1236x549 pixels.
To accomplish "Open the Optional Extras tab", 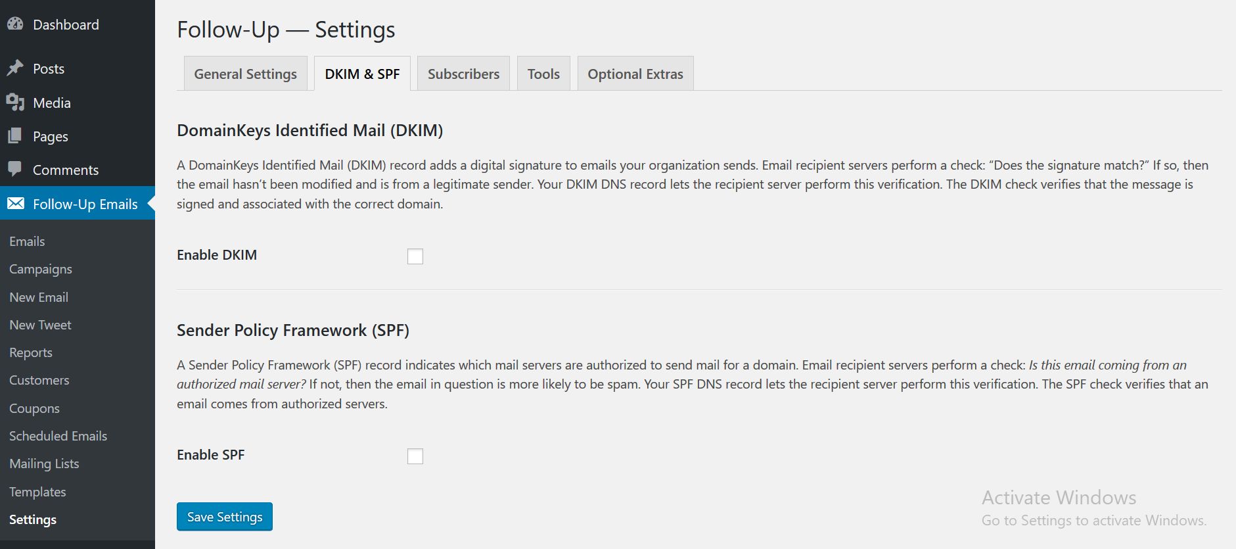I will coord(635,74).
